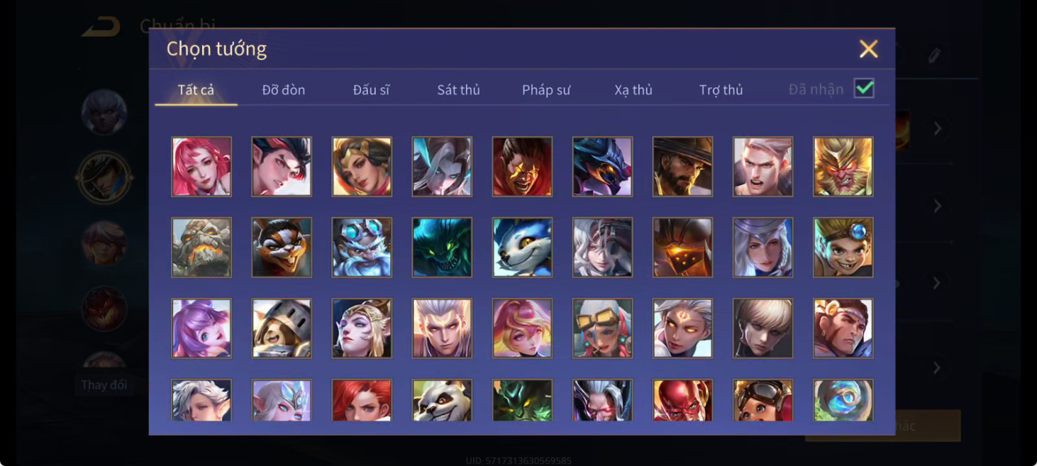The height and width of the screenshot is (466, 1037).
Task: Choose the golden monkey king hero portrait
Action: pyautogui.click(x=843, y=167)
